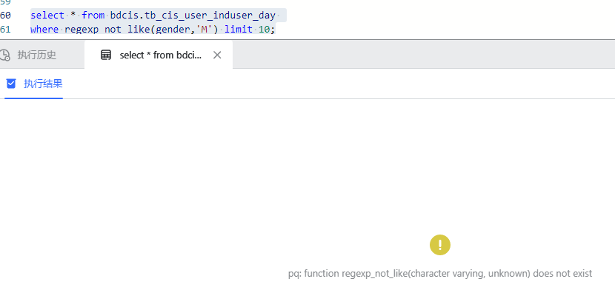Viewport: 615px width, 293px height.
Task: Click the table name bdcis.tb_cis_user_induser_day
Action: [193, 16]
